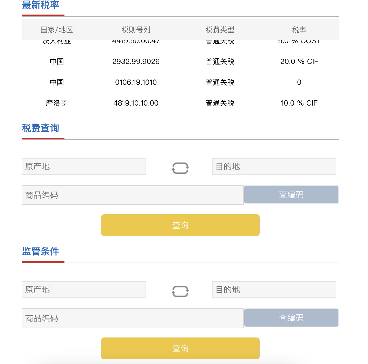Click the swap icon in 税费查询 section
Screen dimensions: 368x364
tap(180, 168)
